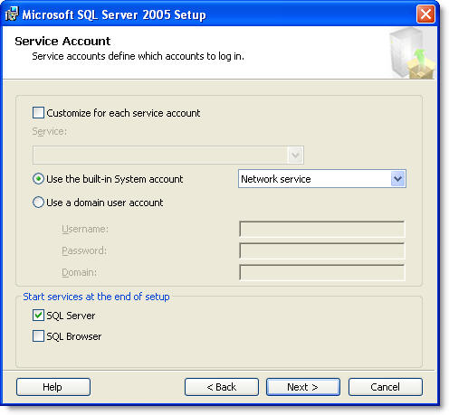This screenshot has height=415, width=449.
Task: Click the Password input field
Action: coord(322,250)
